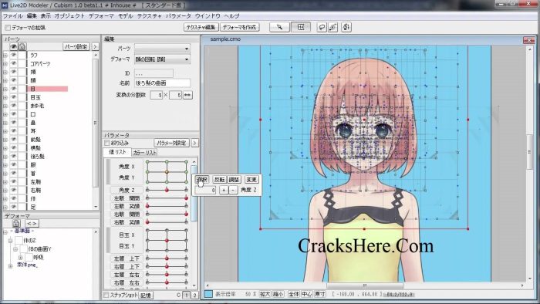Click the パーツ設定 button

(76, 46)
